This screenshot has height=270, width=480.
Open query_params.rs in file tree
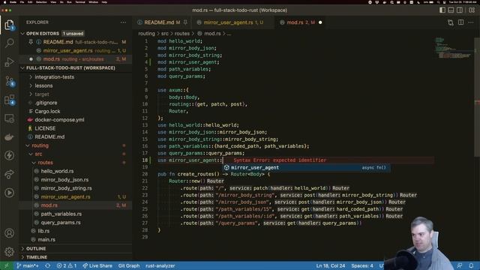[x=61, y=223]
